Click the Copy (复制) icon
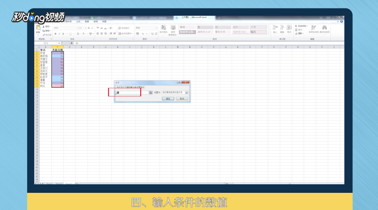This screenshot has width=378, height=210. [44, 31]
